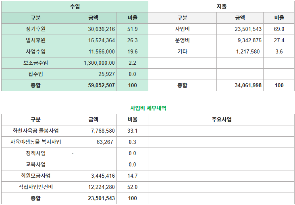This screenshot has height=205, width=295.
Task: Click the amount 1,300,000.00
Action: (99, 63)
